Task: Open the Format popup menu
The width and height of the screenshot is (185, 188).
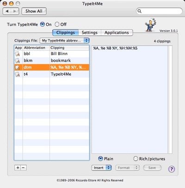Action: click(x=127, y=168)
